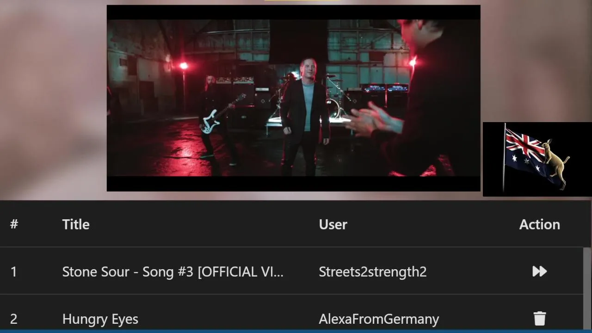Click the Action column header
This screenshot has height=333, width=592.
[x=539, y=224]
